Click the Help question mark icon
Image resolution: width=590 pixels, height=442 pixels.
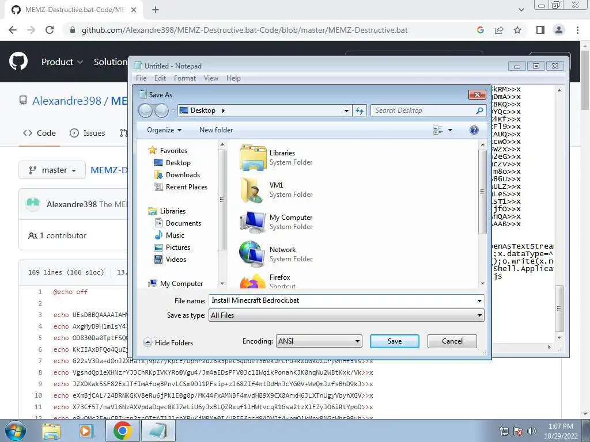474,130
